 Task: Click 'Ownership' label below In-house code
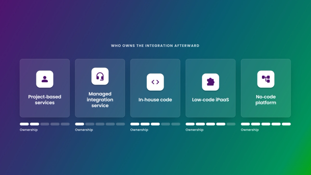click(x=139, y=130)
